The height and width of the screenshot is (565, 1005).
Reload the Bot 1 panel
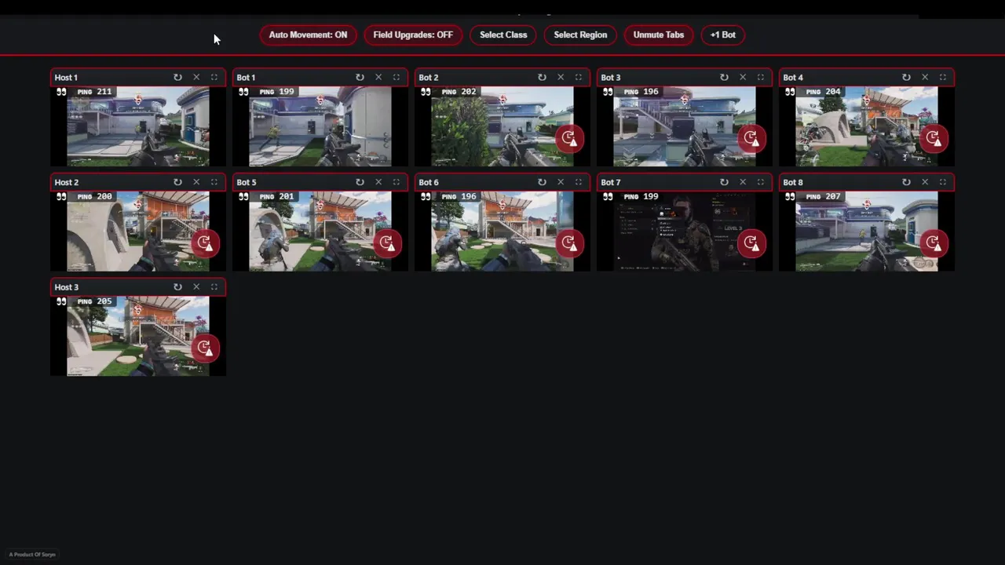[x=360, y=77]
